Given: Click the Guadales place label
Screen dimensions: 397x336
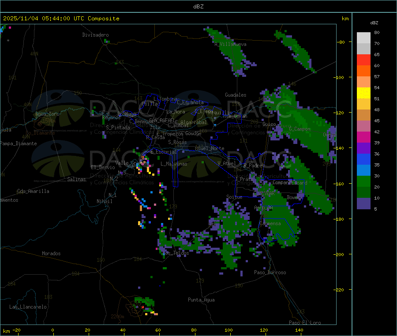Looking at the screenshot, I should tap(236, 95).
